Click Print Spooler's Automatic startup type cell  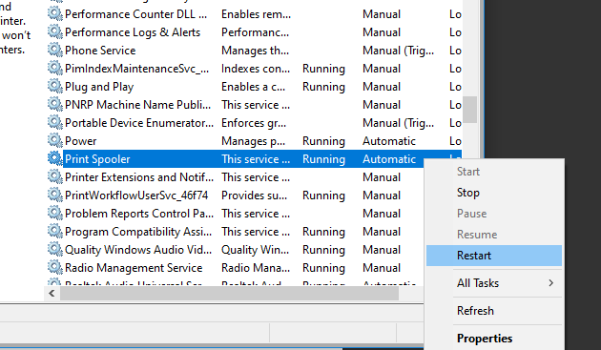click(x=389, y=159)
